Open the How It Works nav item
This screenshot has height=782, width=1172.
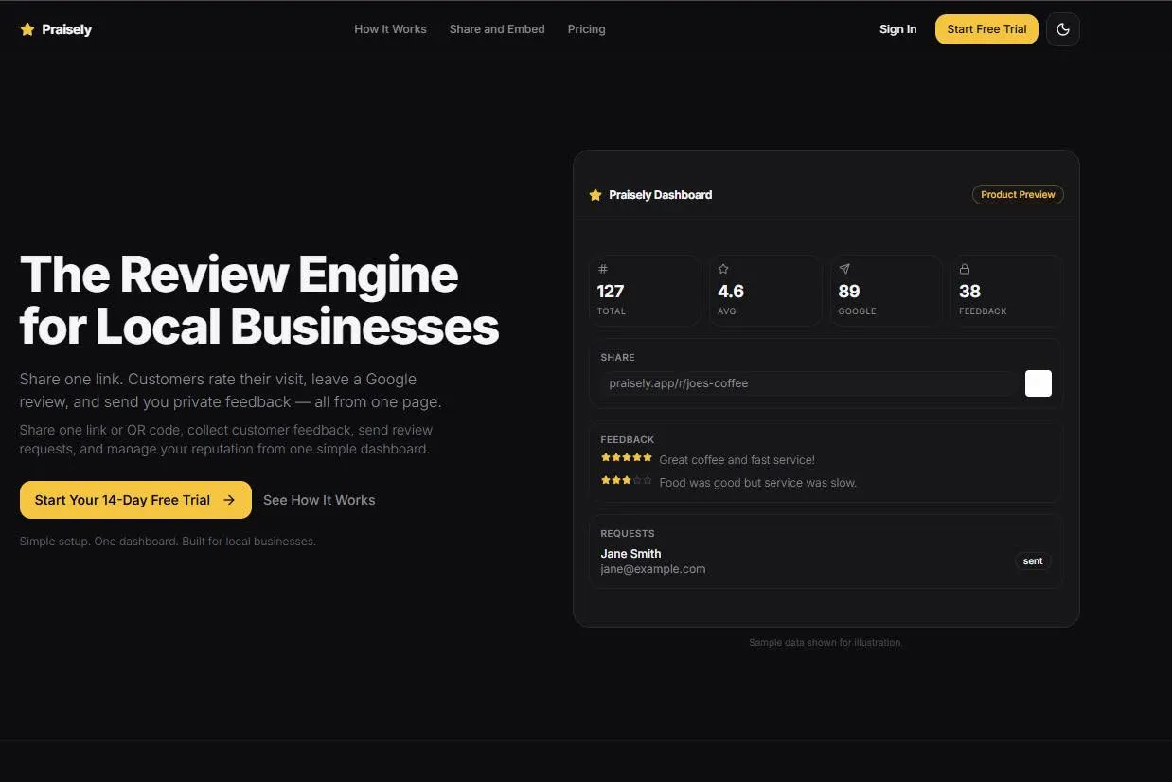(x=390, y=29)
